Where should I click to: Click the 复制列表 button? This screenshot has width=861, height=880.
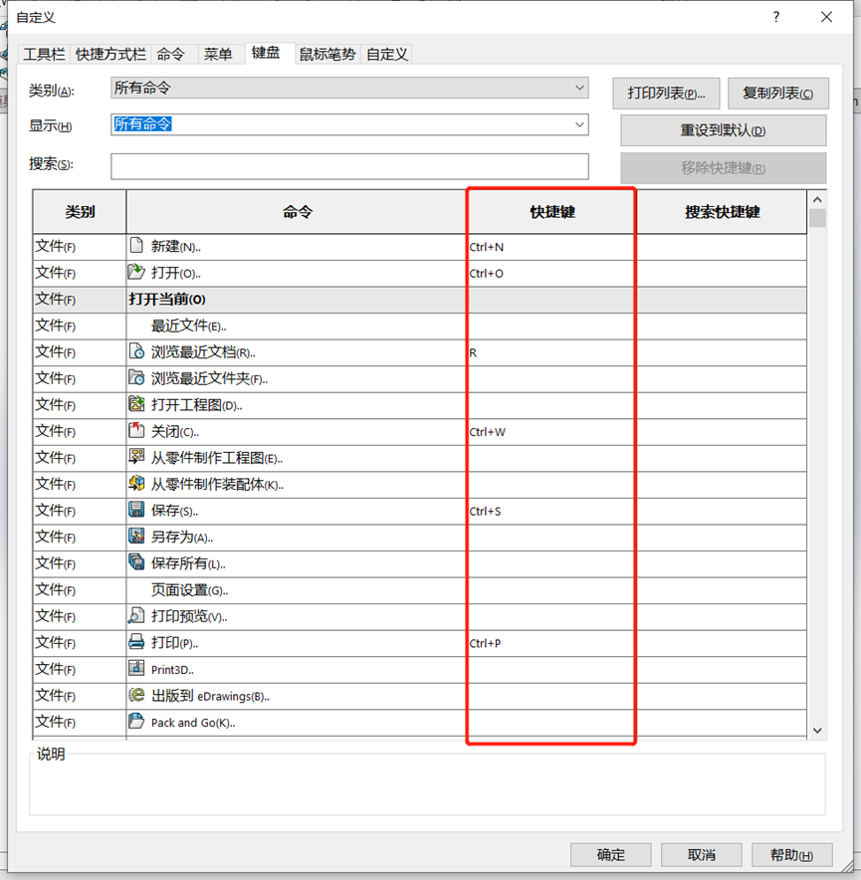coord(778,94)
